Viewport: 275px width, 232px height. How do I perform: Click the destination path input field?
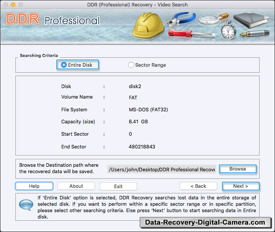click(x=162, y=169)
